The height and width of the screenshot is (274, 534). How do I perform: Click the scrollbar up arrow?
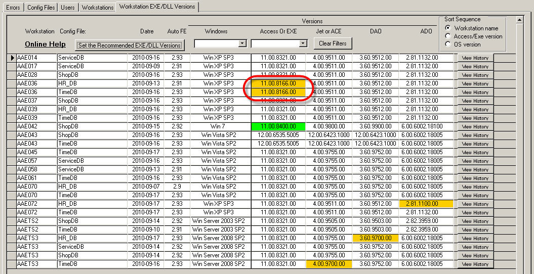coord(519,20)
